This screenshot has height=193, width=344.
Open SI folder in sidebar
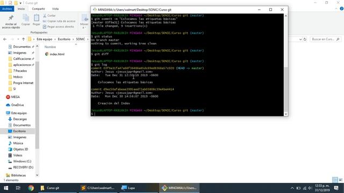click(x=12, y=89)
